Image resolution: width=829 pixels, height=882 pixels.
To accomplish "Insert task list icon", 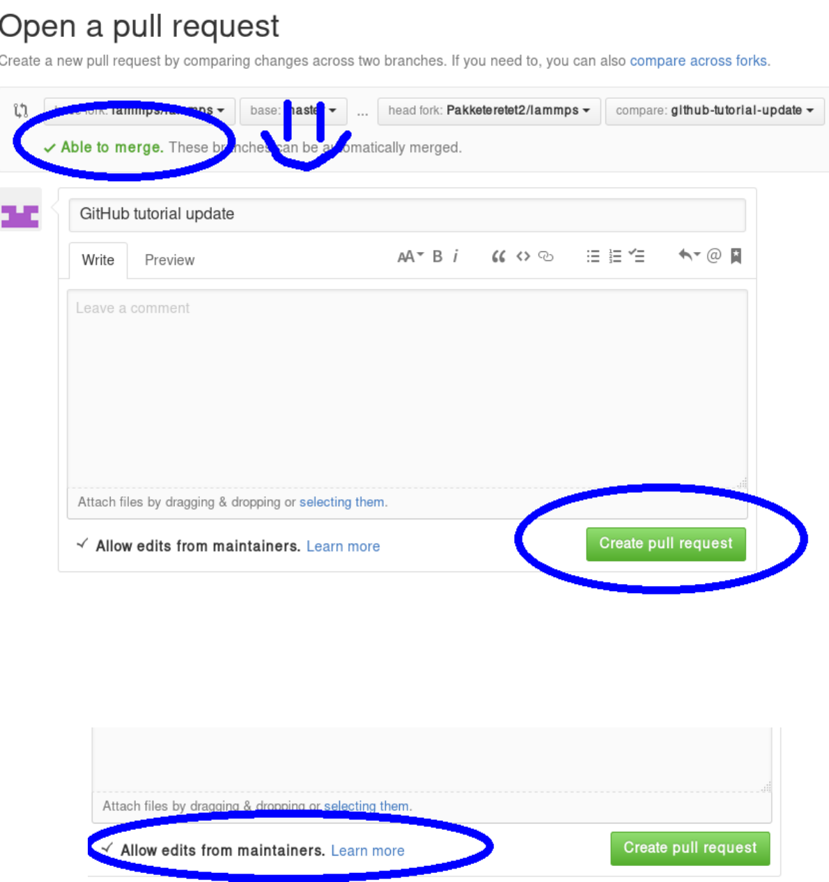I will pyautogui.click(x=637, y=256).
